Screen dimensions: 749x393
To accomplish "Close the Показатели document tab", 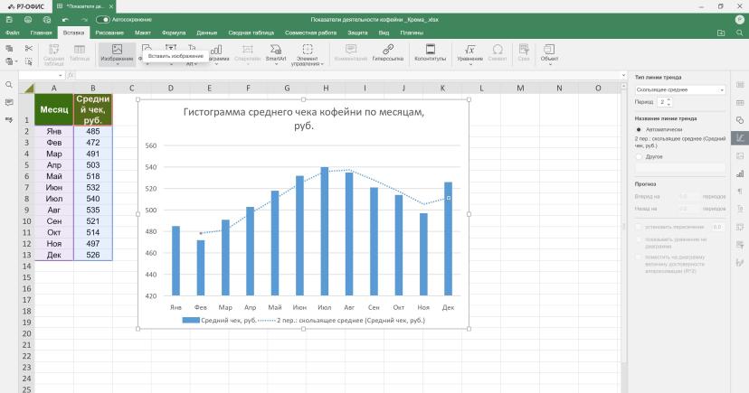I will [x=111, y=6].
